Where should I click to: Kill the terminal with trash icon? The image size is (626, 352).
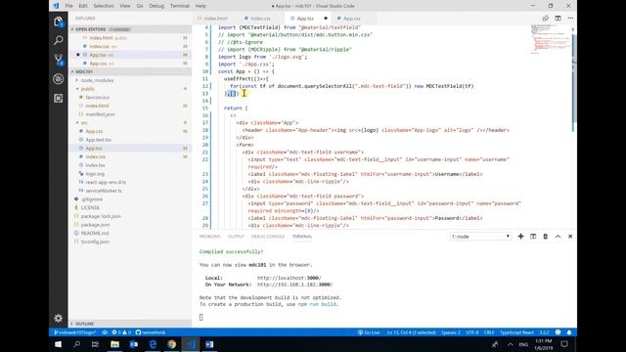click(546, 237)
